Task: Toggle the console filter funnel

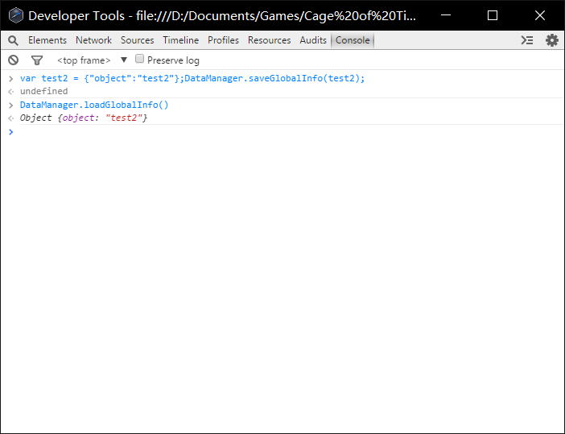Action: 37,60
